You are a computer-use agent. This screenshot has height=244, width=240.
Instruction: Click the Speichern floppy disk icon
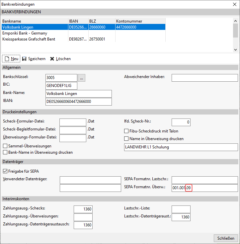click(24, 59)
